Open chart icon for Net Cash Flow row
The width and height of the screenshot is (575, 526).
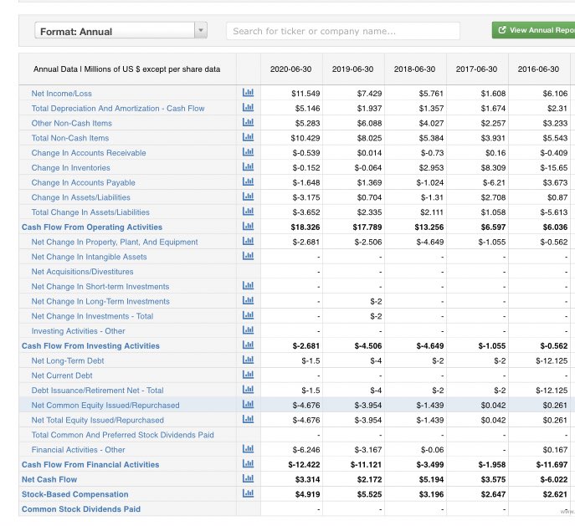click(x=248, y=478)
